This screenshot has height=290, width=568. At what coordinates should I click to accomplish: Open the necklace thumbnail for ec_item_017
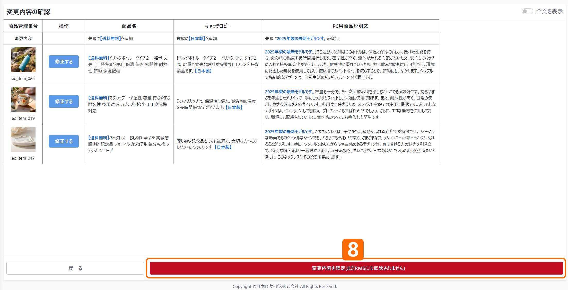(x=23, y=139)
